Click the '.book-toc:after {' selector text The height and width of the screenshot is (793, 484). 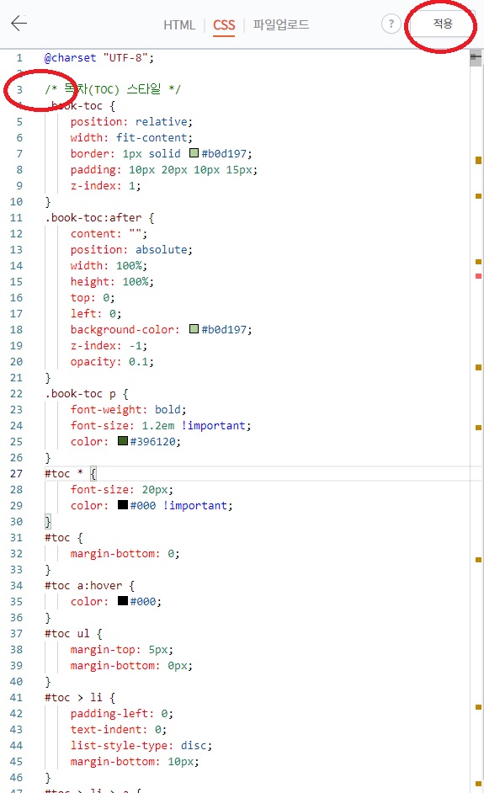pyautogui.click(x=99, y=217)
